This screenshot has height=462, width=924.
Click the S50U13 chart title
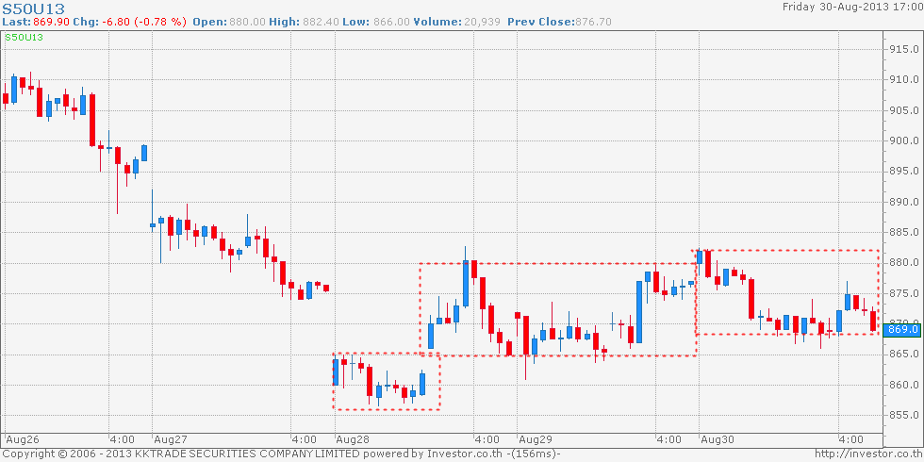click(34, 8)
